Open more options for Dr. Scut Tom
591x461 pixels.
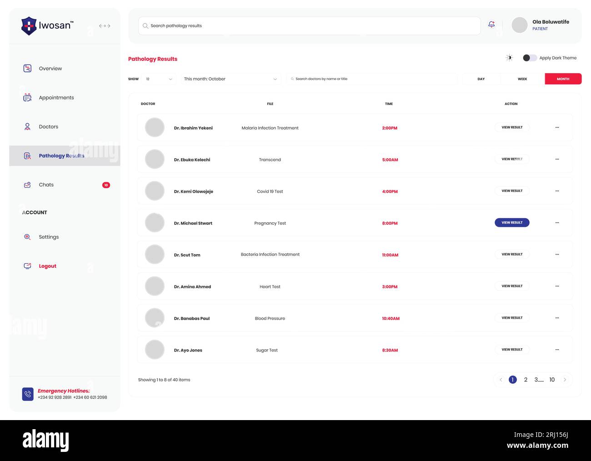pyautogui.click(x=557, y=254)
